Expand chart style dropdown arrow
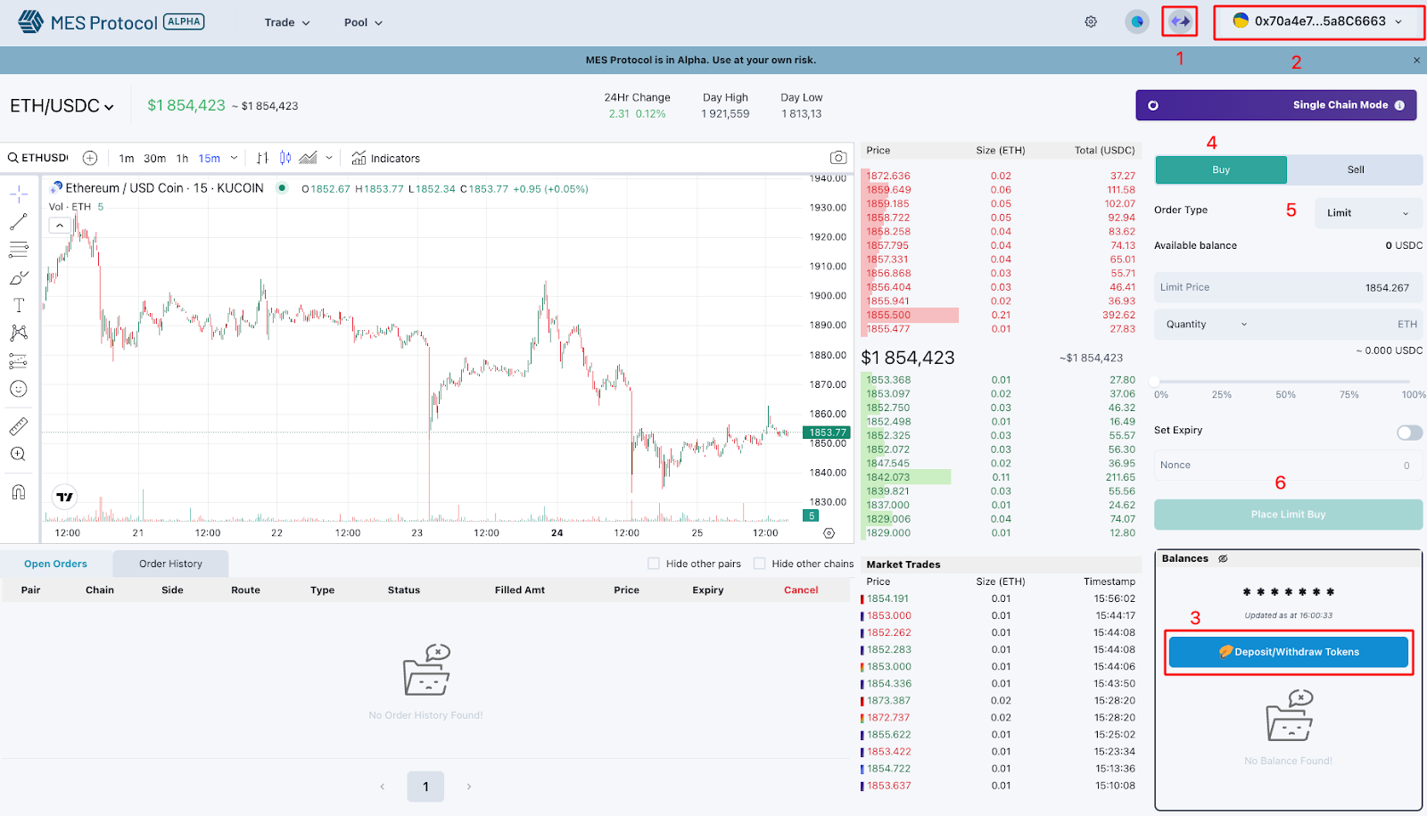Screen dimensions: 1427x816 (x=329, y=158)
